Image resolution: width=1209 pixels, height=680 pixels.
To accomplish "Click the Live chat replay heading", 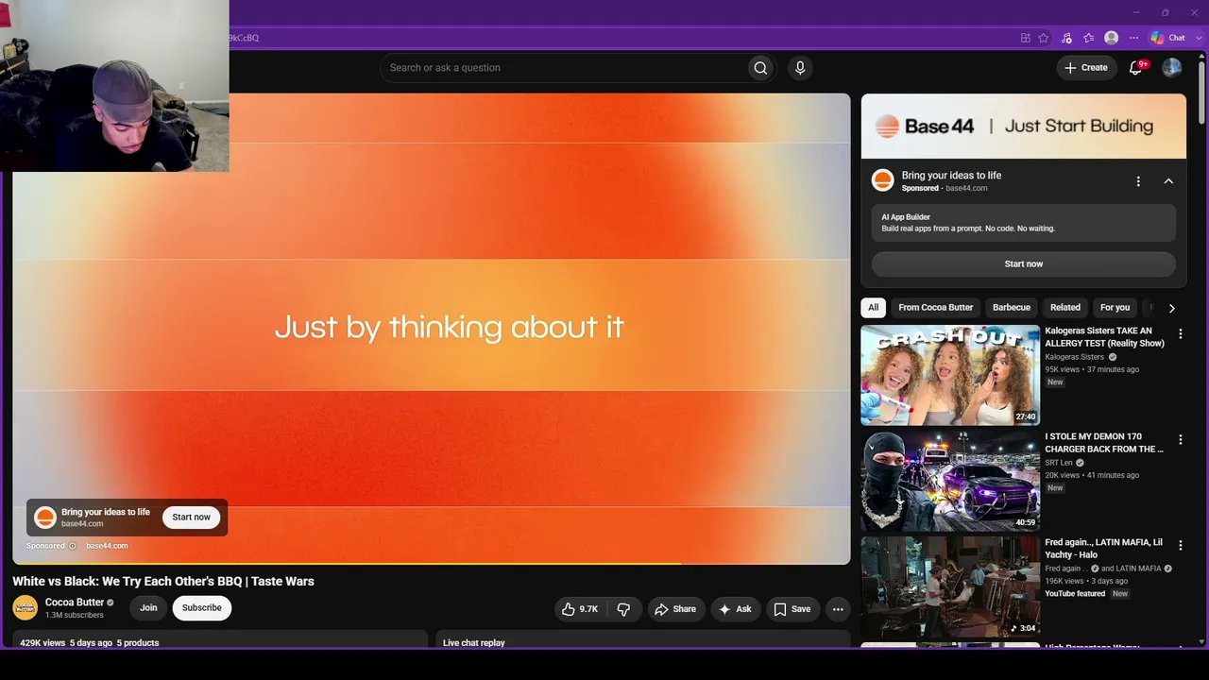I will click(474, 643).
